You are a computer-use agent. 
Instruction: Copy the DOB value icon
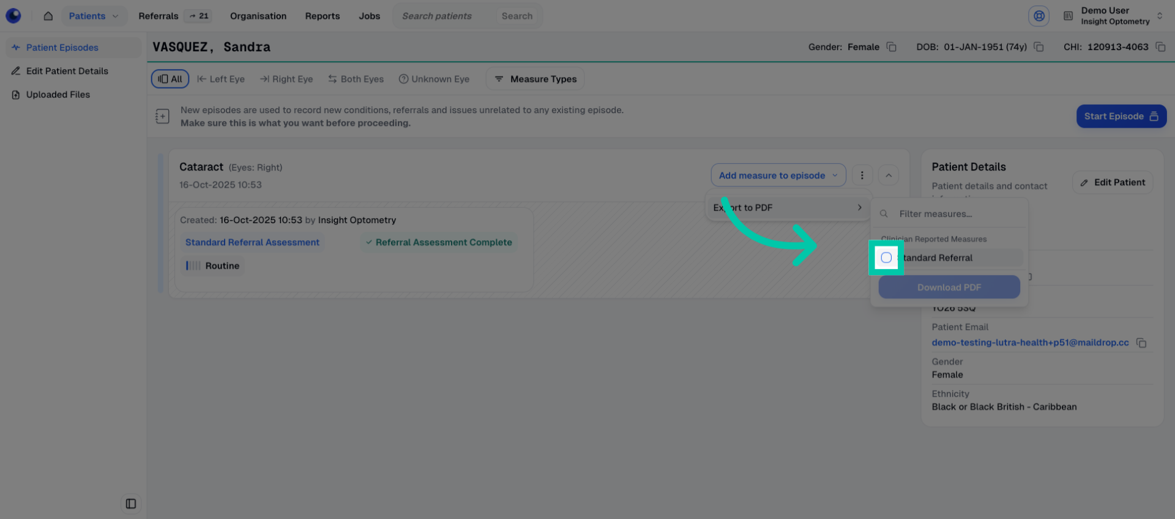click(x=1039, y=47)
